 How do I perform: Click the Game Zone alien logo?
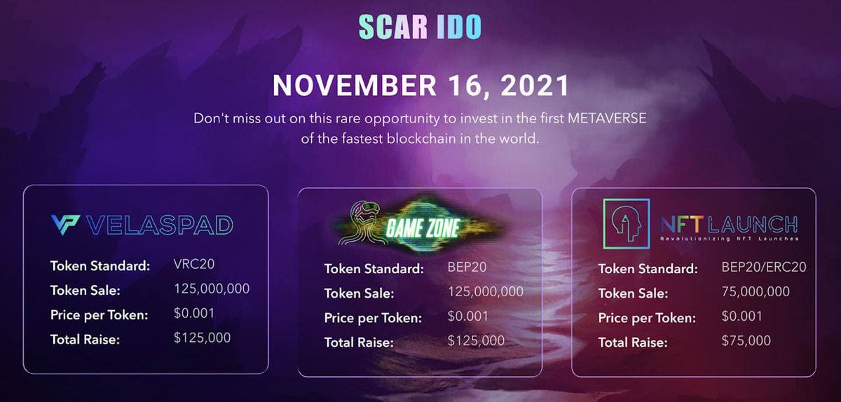[x=361, y=224]
